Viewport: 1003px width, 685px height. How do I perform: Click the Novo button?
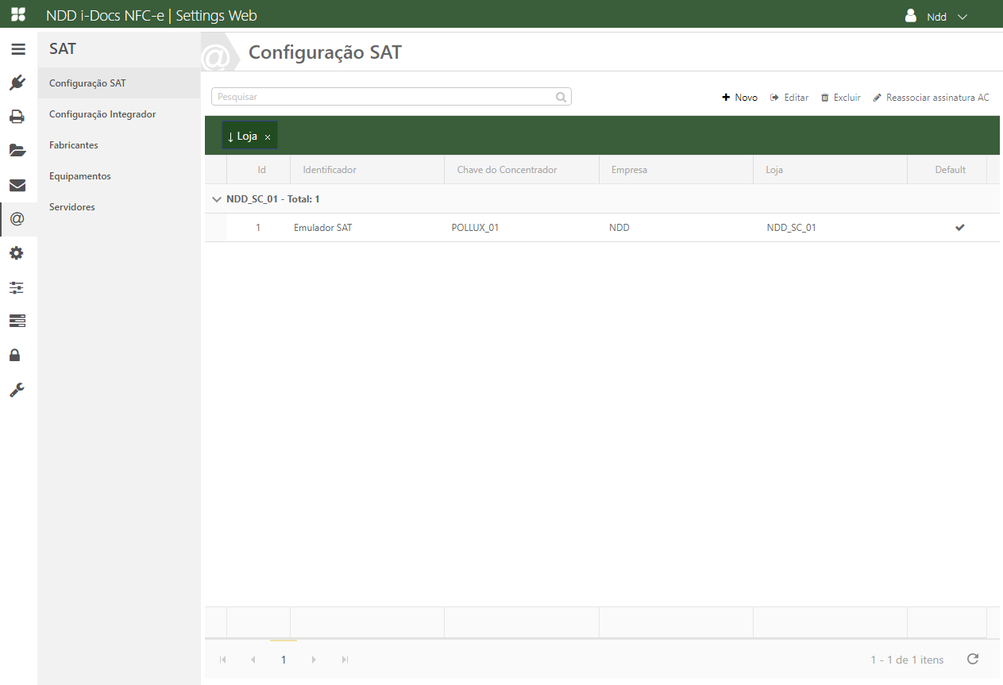click(739, 98)
